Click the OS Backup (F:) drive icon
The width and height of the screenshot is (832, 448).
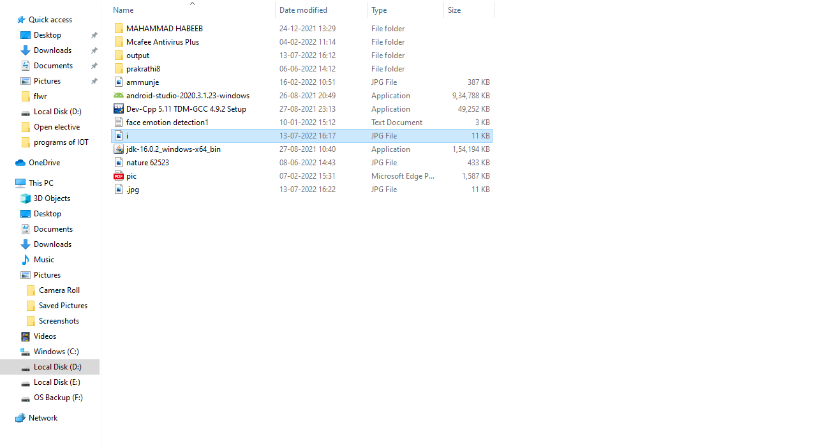point(26,398)
